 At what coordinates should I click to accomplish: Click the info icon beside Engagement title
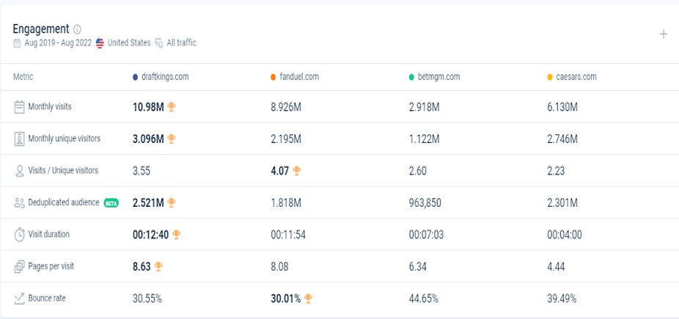pyautogui.click(x=77, y=29)
